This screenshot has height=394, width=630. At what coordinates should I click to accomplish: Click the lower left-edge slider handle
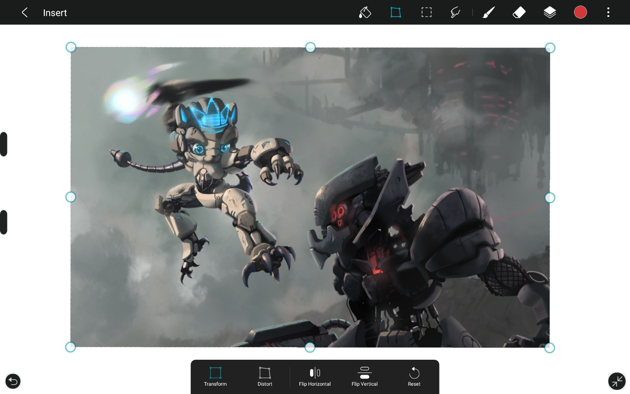click(4, 222)
